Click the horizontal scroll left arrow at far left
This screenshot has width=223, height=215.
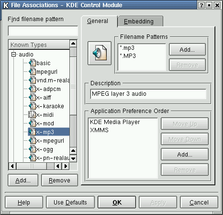click(12, 166)
